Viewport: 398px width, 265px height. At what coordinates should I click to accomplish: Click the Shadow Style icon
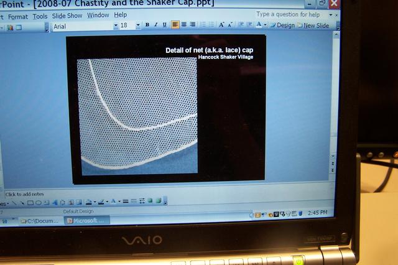coord(150,201)
